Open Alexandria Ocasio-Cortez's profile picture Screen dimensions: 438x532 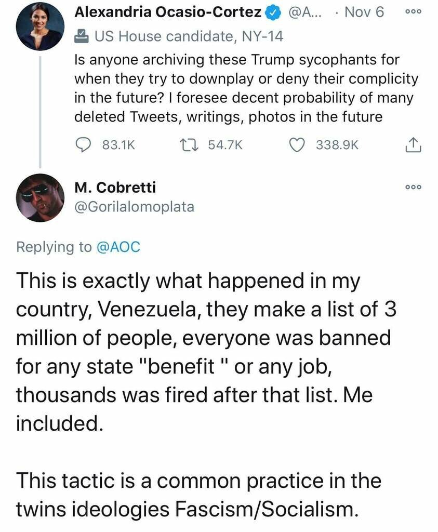click(40, 25)
